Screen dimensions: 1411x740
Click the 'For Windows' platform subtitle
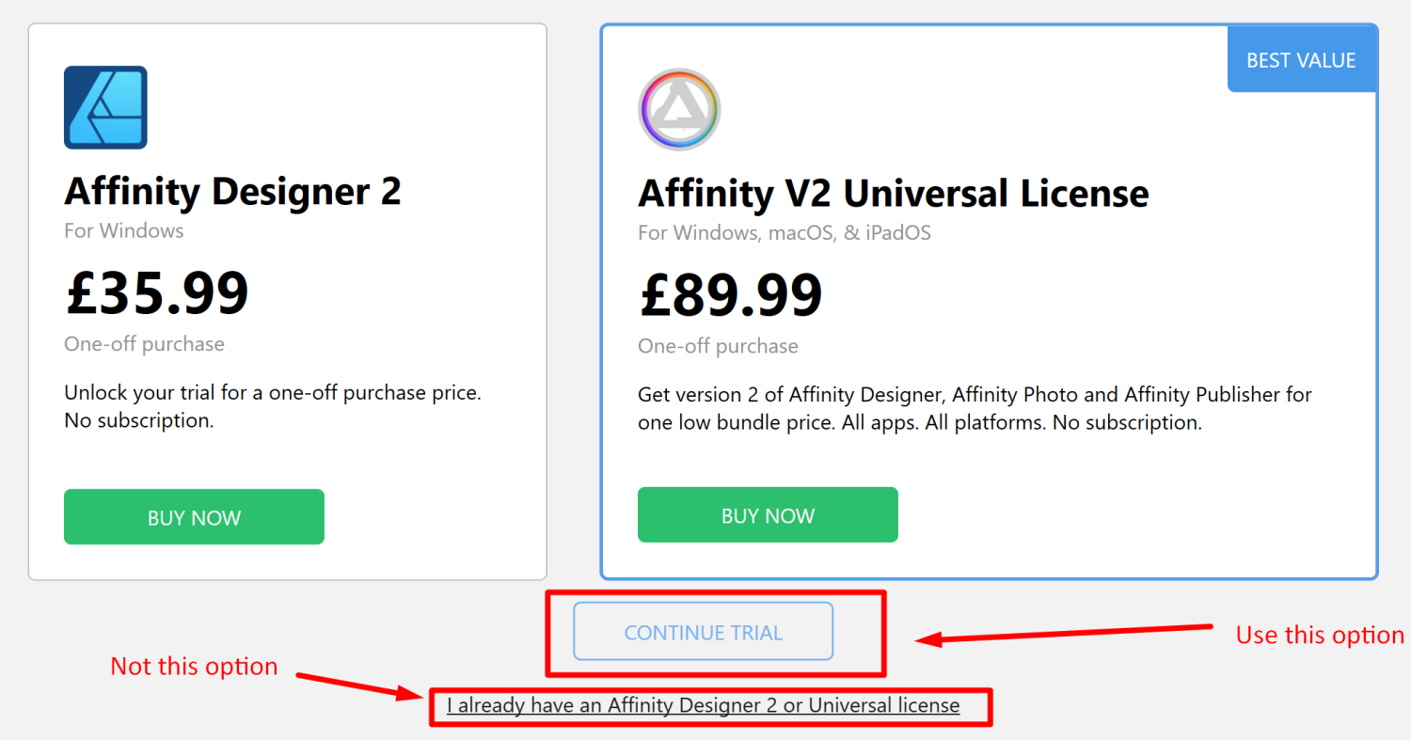click(124, 230)
